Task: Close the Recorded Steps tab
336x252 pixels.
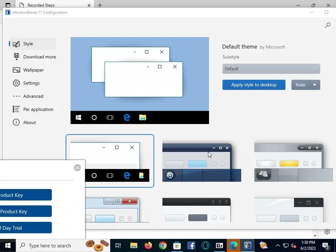Action: [89, 5]
